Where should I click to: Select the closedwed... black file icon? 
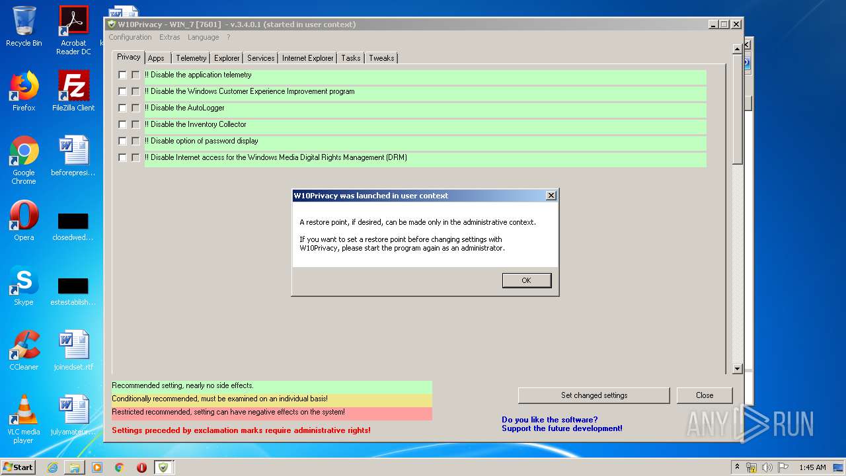[73, 227]
